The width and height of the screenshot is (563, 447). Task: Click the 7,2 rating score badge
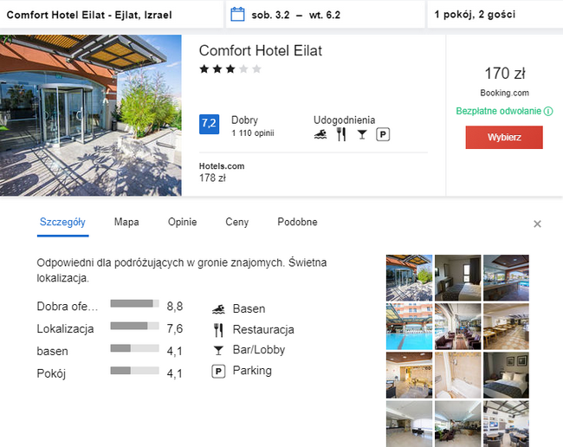click(209, 124)
